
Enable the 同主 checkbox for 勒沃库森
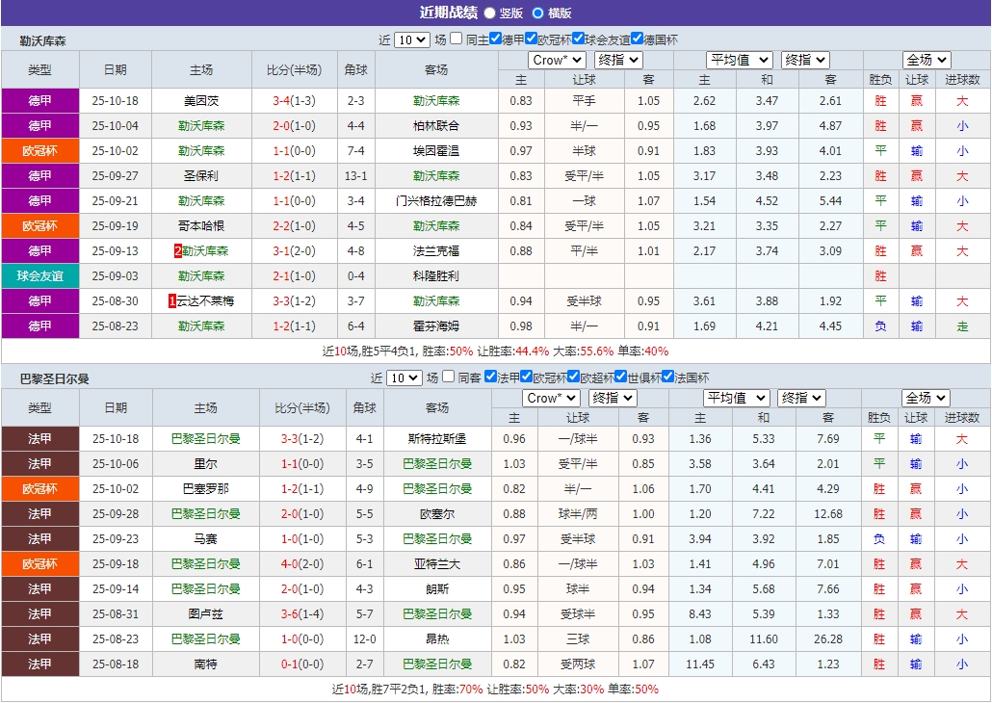point(455,39)
